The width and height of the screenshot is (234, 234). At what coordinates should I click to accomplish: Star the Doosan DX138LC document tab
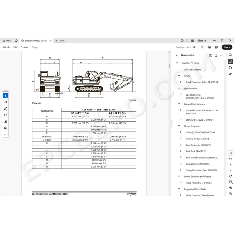[x=22, y=41]
